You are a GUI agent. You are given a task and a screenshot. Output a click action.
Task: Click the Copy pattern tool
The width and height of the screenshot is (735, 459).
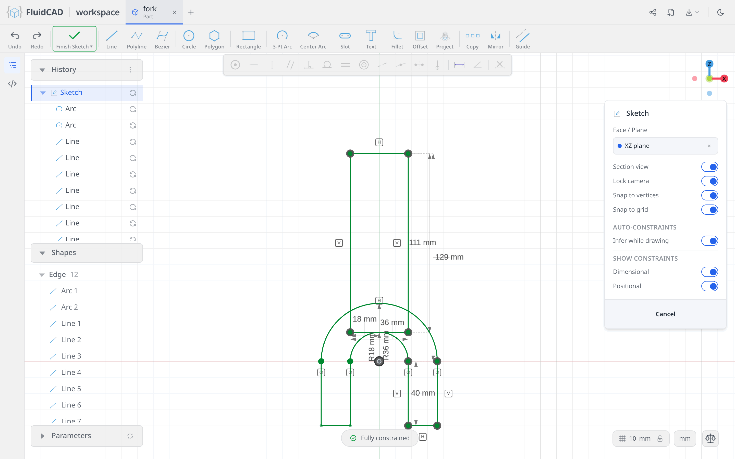472,40
